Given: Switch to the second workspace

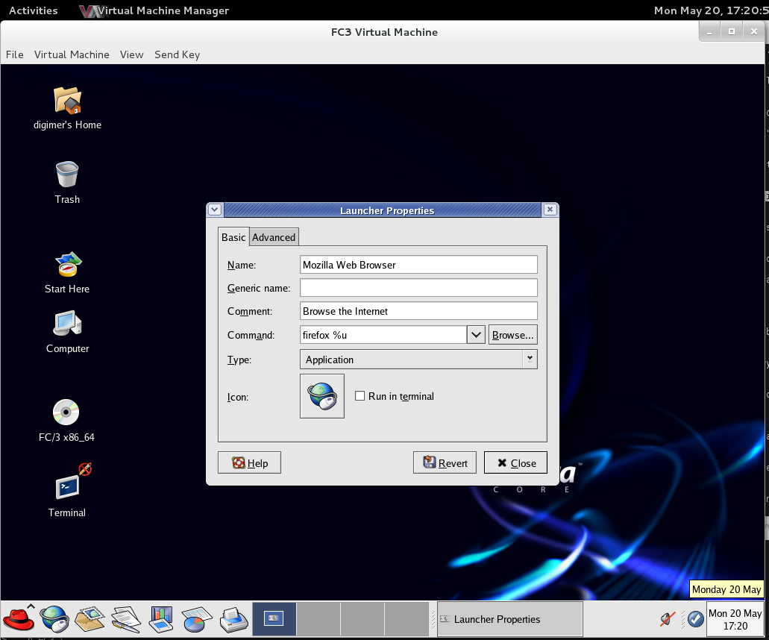Looking at the screenshot, I should 318,619.
